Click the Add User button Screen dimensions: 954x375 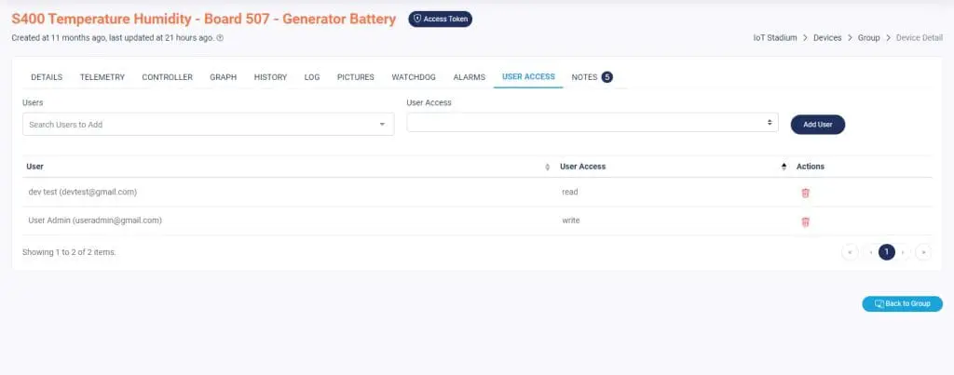coord(817,125)
